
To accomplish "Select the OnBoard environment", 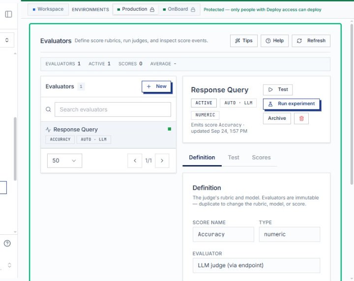I will [x=179, y=9].
